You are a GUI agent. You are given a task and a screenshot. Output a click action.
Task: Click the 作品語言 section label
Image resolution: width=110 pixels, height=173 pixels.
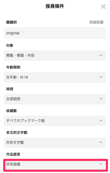click(x=13, y=154)
